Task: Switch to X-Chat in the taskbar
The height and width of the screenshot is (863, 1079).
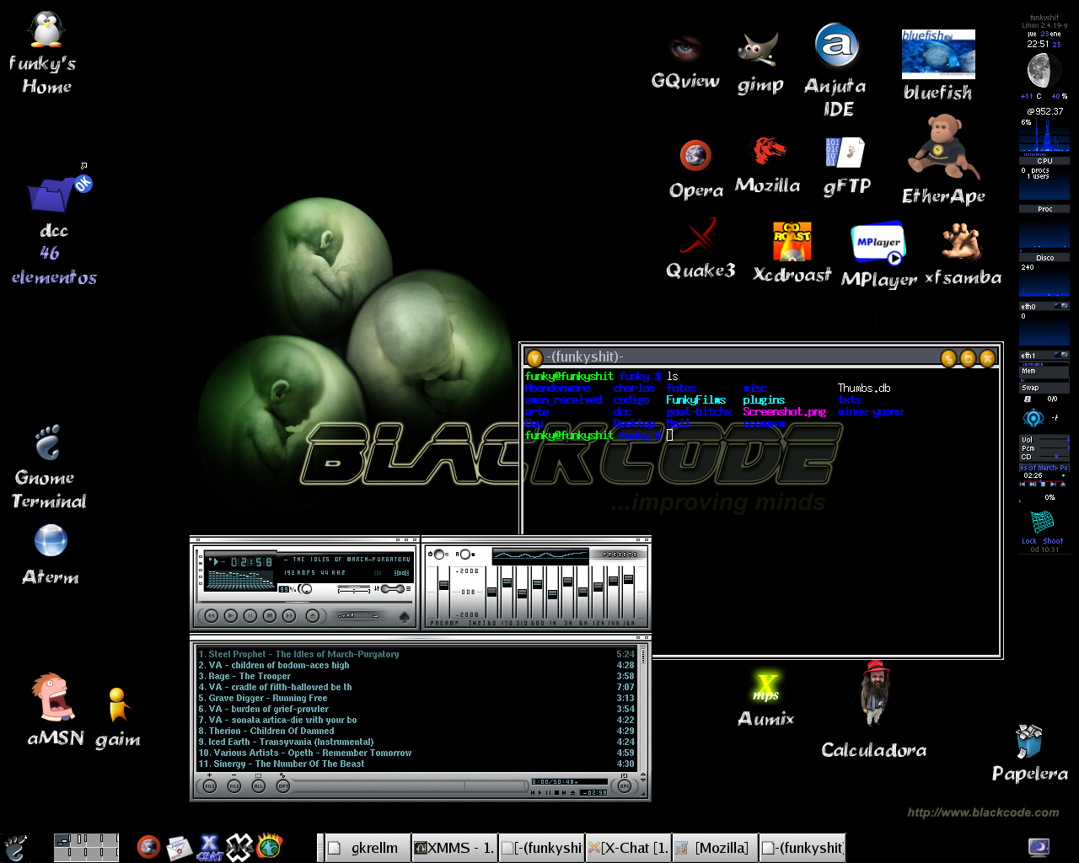Action: pos(628,848)
